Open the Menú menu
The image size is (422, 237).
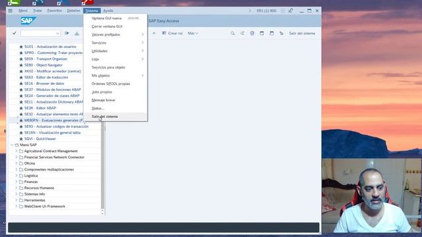pos(23,11)
